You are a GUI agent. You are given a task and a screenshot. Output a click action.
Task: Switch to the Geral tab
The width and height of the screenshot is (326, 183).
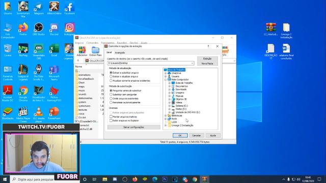tap(109, 52)
